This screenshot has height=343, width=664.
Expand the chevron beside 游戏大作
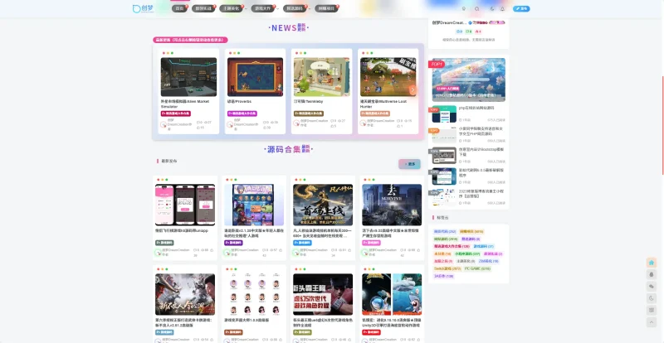point(278,9)
